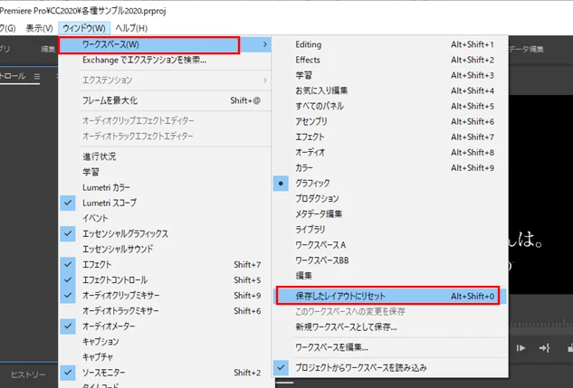The width and height of the screenshot is (573, 388).
Task: Select ワークスペース(W) submenu entry
Action: (165, 44)
